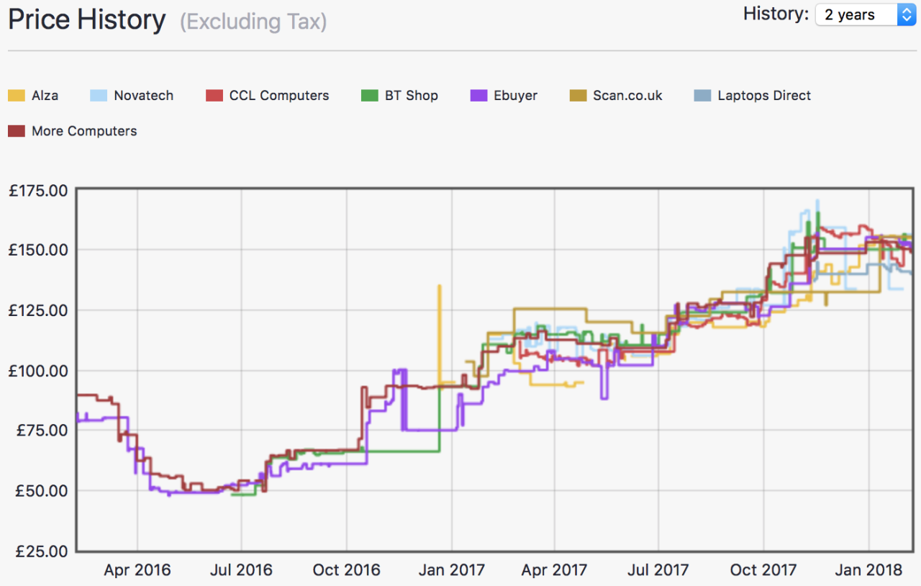Toggle the Ebuyer series legend label
921x586 pixels.
(515, 96)
